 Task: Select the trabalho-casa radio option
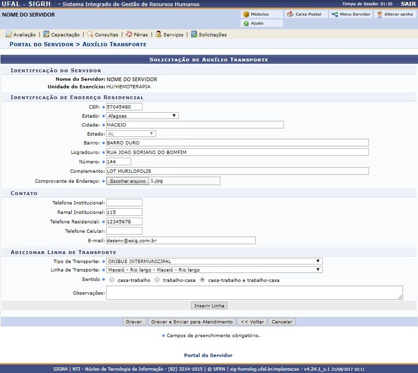coord(157,280)
